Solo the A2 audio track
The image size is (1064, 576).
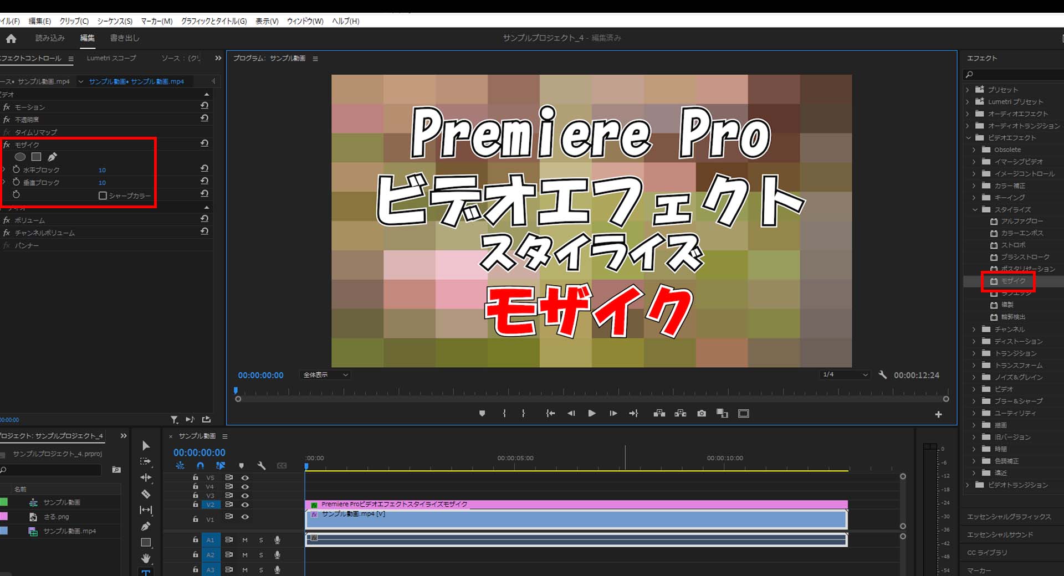pos(261,554)
